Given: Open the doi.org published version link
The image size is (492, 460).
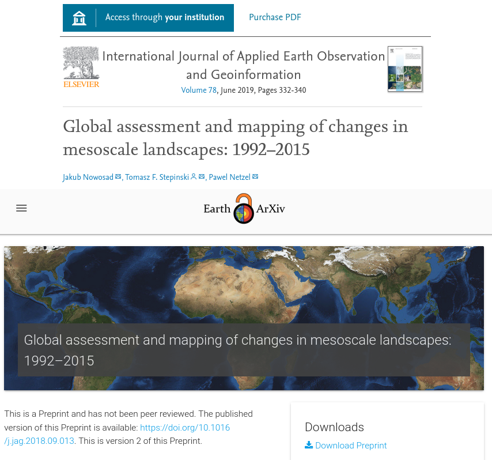Looking at the screenshot, I should [x=117, y=434].
